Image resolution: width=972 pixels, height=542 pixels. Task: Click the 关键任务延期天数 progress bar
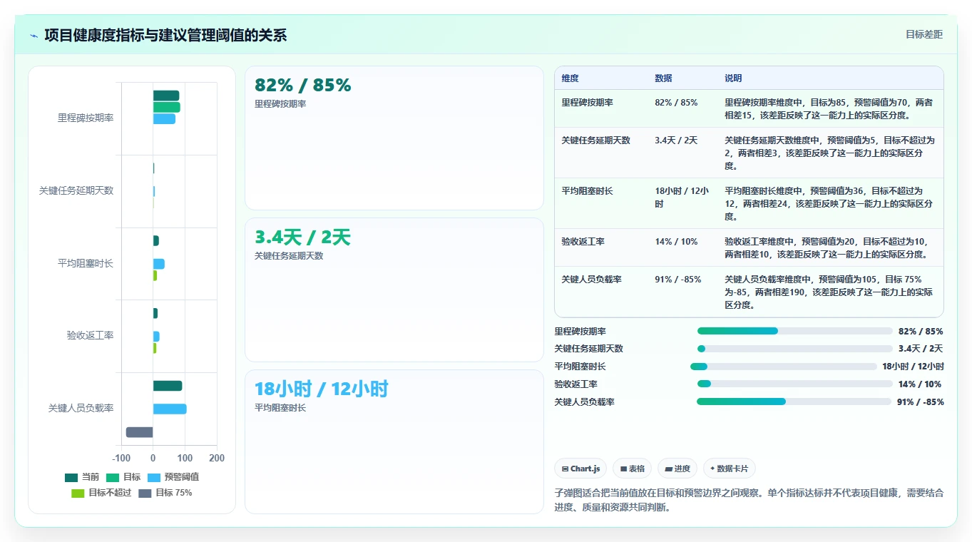795,349
